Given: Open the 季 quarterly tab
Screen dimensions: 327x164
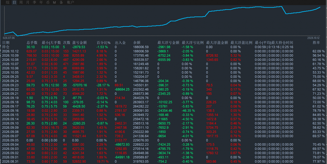Looking at the screenshot, I should 34,2.
